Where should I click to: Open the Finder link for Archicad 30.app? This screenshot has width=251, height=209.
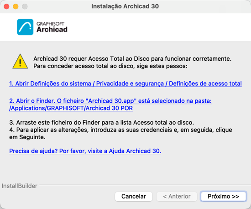110,104
